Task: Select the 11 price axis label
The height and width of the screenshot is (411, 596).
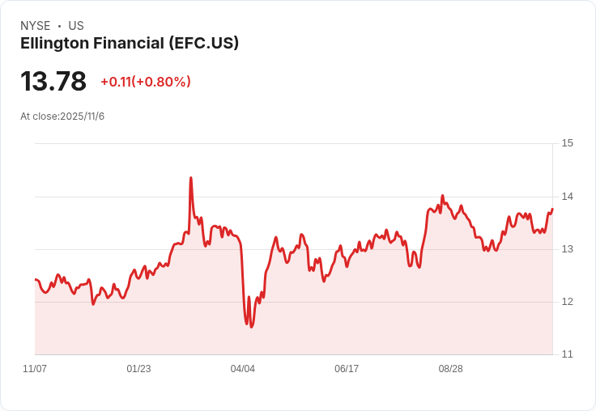Action: [567, 354]
